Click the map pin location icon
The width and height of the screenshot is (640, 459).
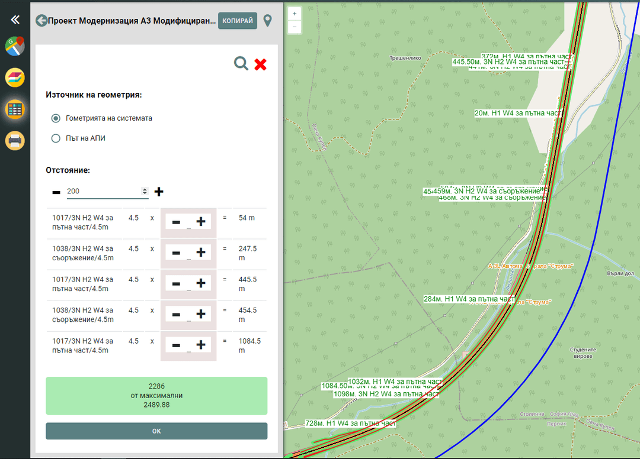click(268, 21)
